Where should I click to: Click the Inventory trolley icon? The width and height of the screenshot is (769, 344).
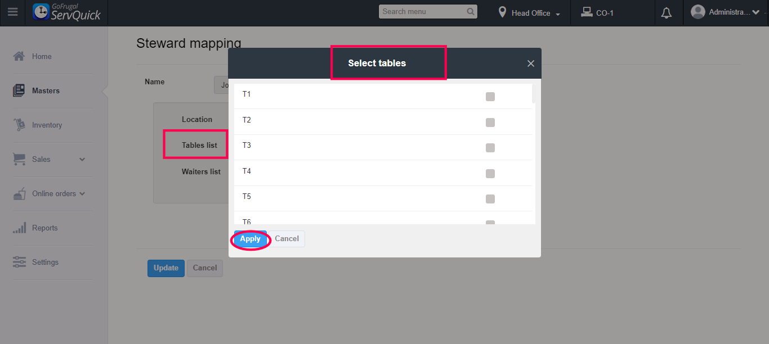[x=19, y=125]
